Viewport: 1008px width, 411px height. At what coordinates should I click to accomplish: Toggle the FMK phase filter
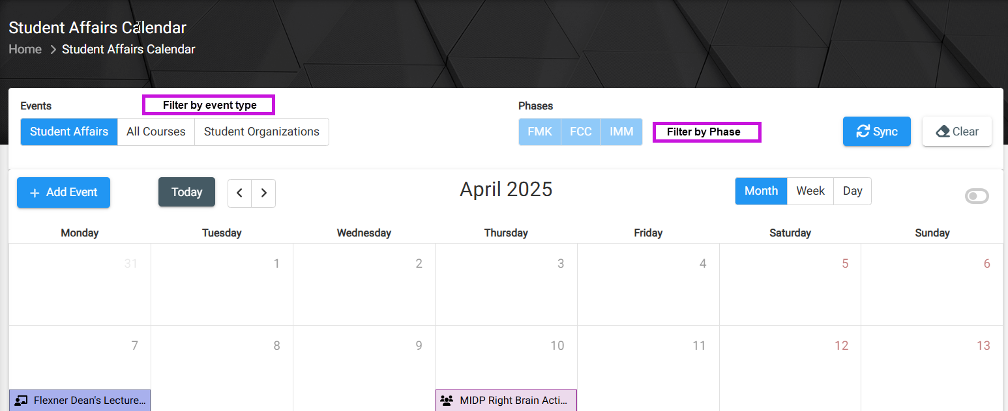(540, 132)
